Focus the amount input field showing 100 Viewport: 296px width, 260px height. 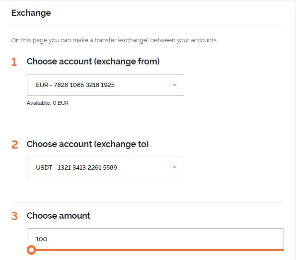(x=155, y=239)
